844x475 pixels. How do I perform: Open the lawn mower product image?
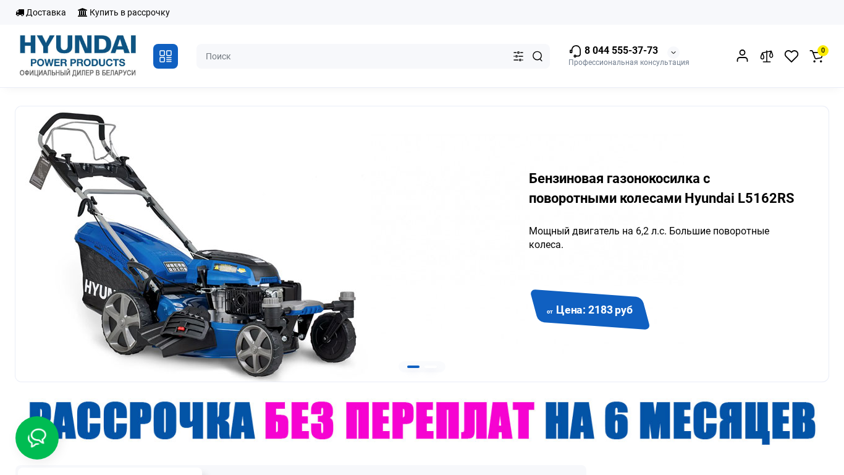[193, 246]
